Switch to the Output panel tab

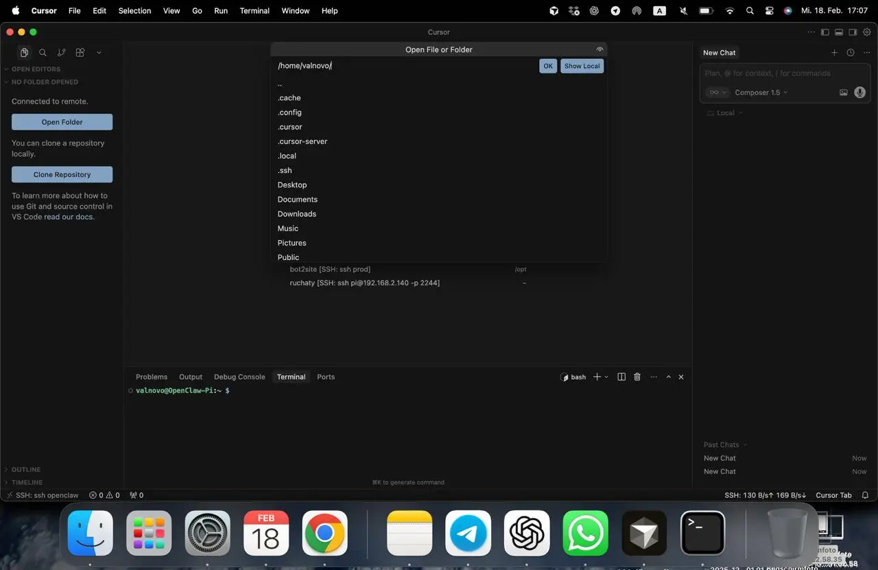pyautogui.click(x=191, y=377)
